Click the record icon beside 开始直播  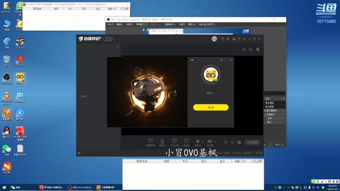[225, 142]
